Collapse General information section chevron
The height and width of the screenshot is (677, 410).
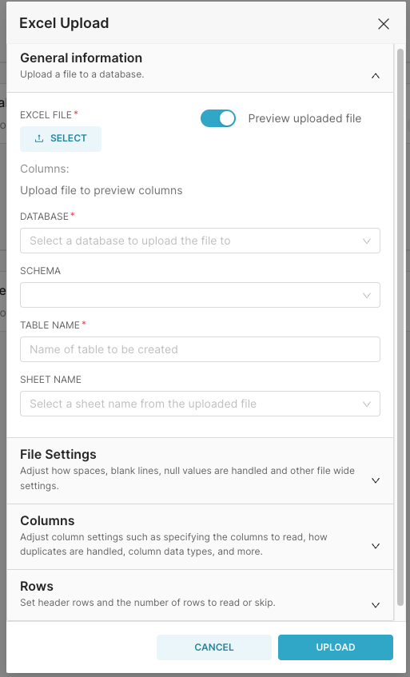[376, 76]
